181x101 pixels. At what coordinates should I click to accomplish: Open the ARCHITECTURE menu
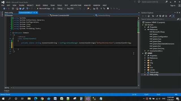[x=76, y=5]
